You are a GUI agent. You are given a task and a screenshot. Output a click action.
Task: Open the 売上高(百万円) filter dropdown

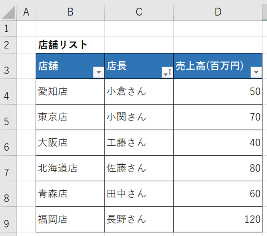coord(256,72)
